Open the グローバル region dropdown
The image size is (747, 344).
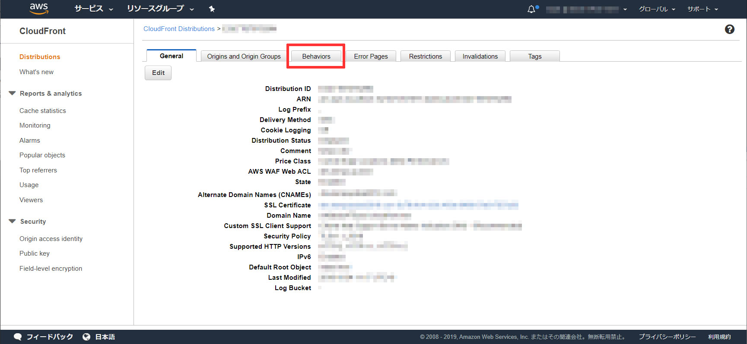coord(657,9)
